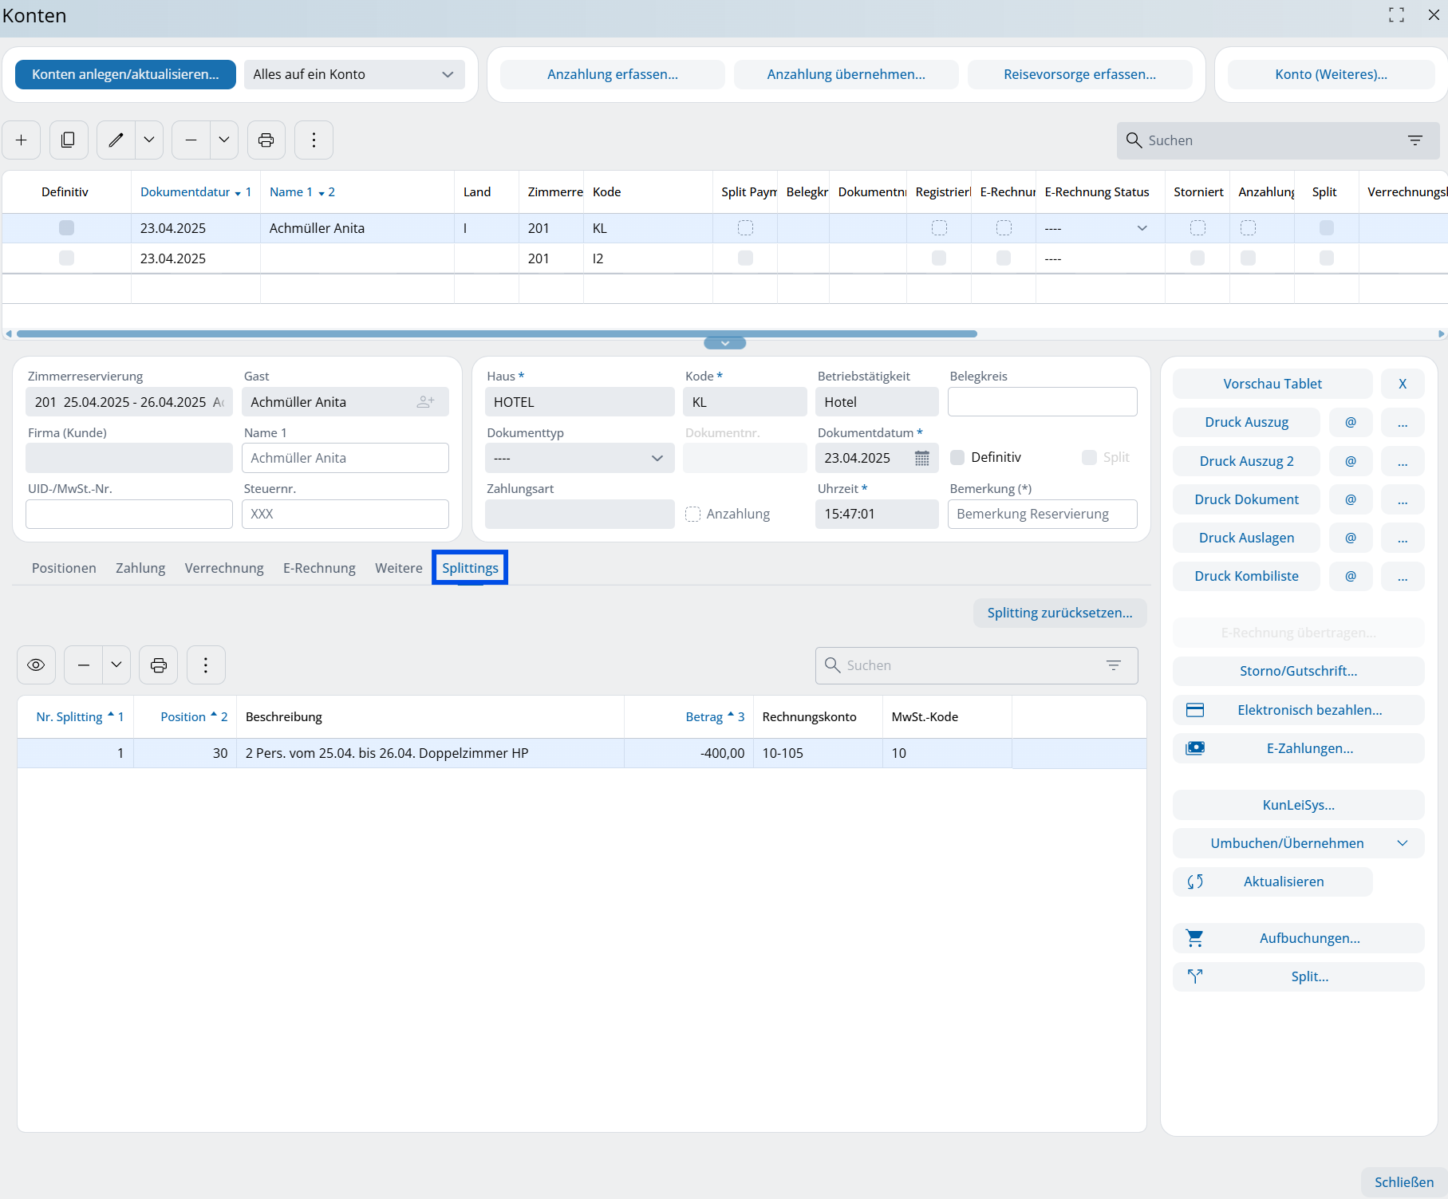
Task: Expand edit options arrow beside pencil icon
Action: pyautogui.click(x=149, y=140)
